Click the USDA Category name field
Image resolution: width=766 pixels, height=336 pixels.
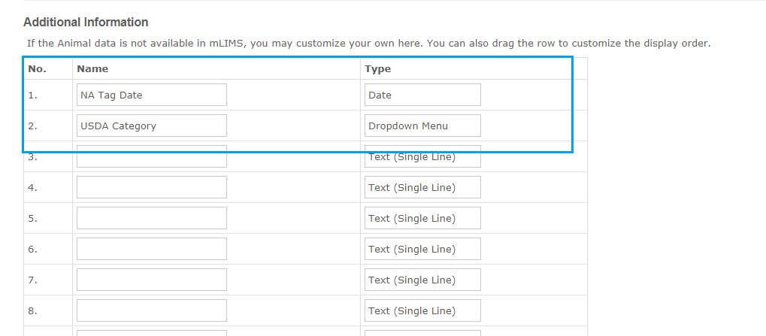[151, 126]
